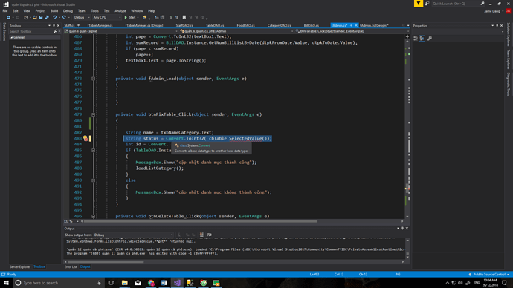513x288 pixels.
Task: Pin the Output panel with pushpin
Action: point(402,228)
